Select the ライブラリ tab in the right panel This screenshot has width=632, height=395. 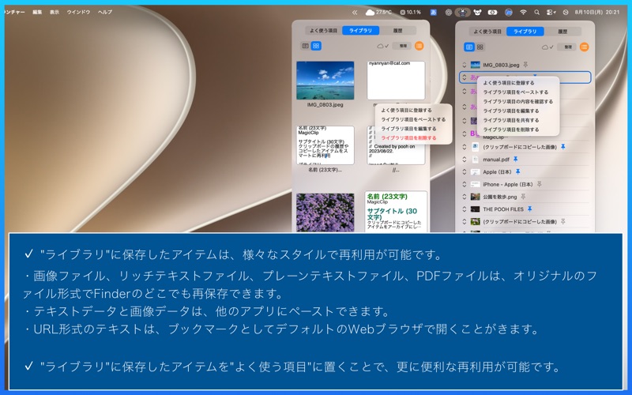coord(525,32)
